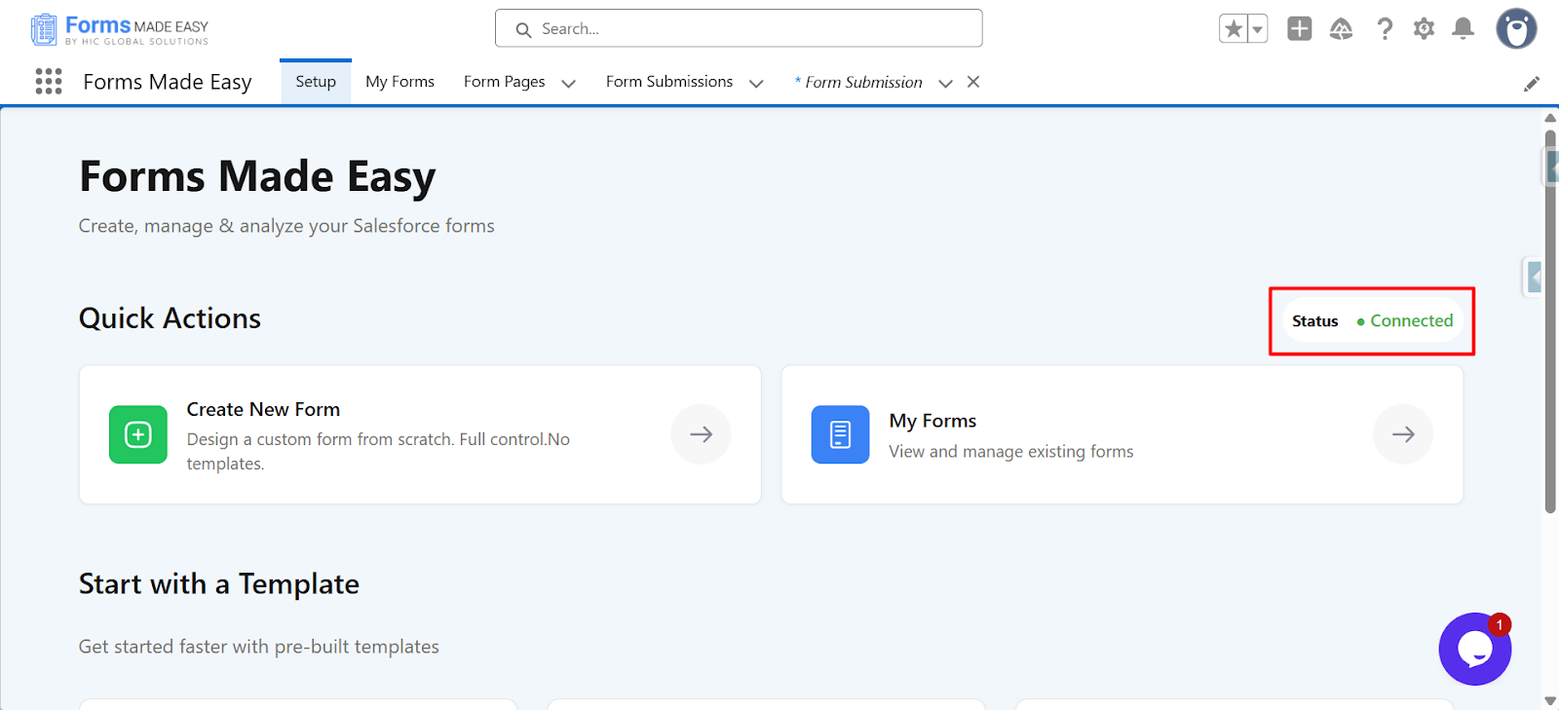Expand the Form Submissions chevron
This screenshot has width=1559, height=710.
(756, 84)
